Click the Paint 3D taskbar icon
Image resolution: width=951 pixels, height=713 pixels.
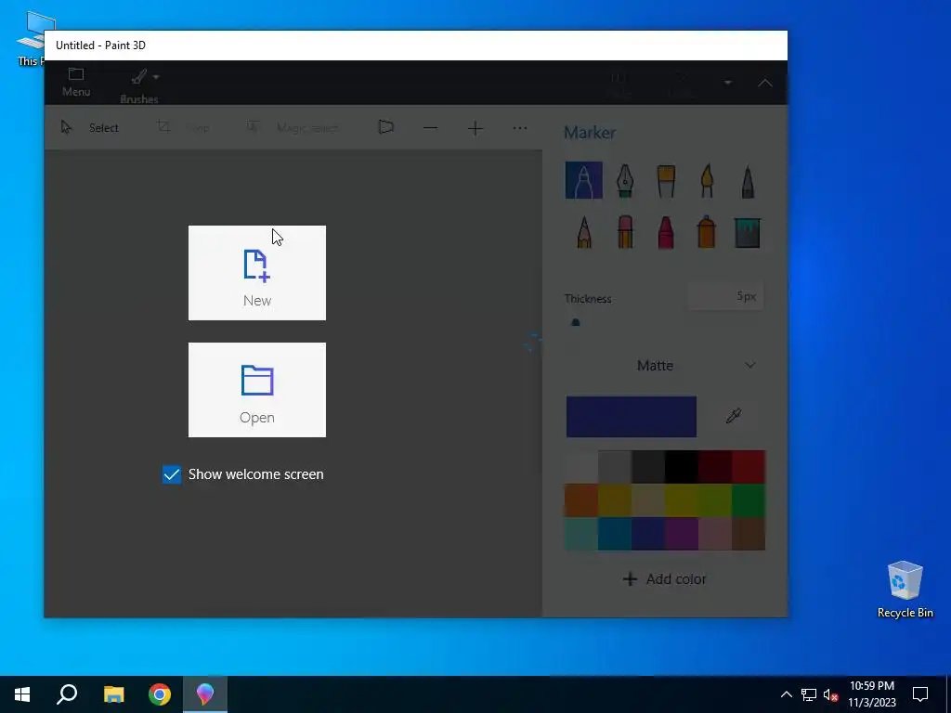205,694
